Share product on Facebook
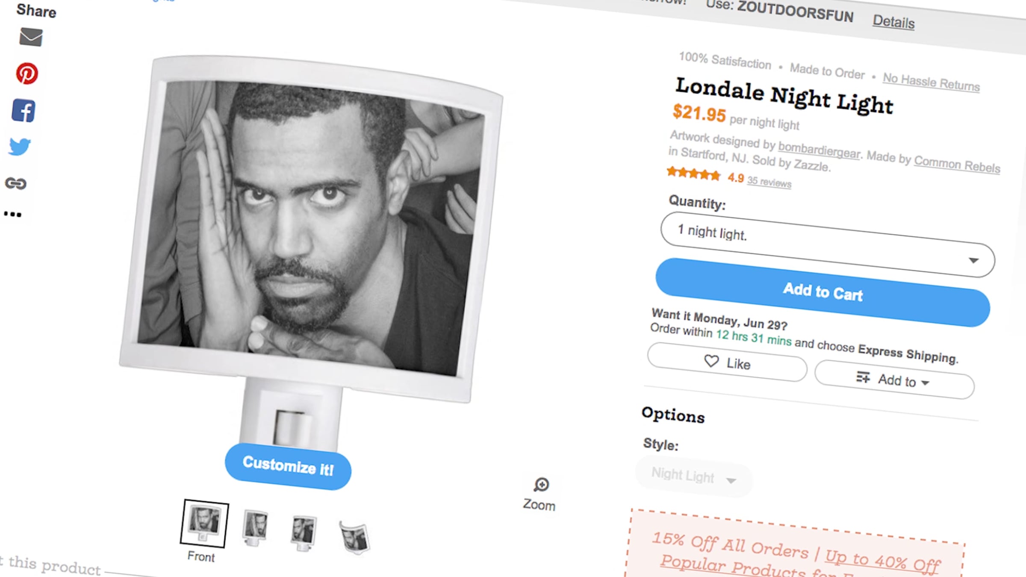 click(x=24, y=111)
